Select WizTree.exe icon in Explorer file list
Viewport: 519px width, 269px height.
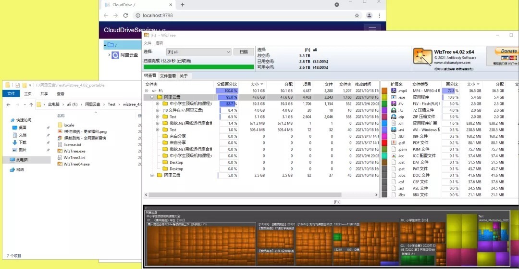coord(60,151)
